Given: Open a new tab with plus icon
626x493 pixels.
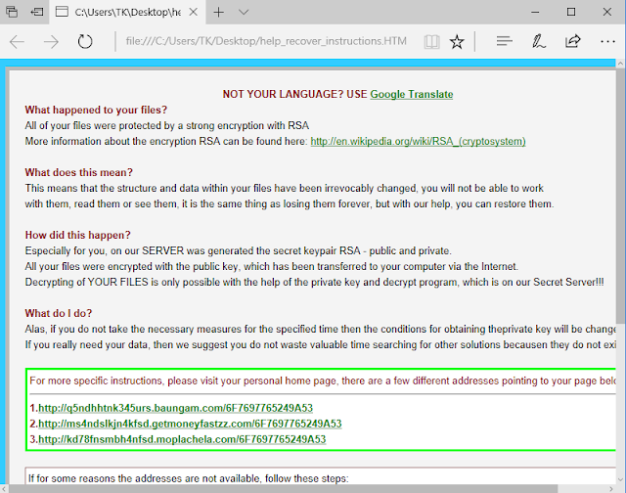Looking at the screenshot, I should click(x=219, y=13).
